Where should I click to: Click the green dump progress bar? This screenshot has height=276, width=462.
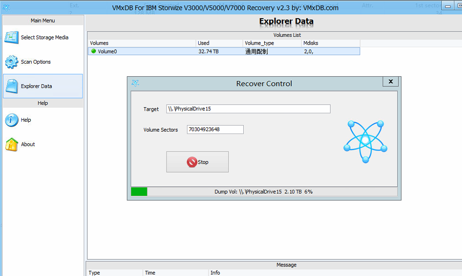click(139, 192)
